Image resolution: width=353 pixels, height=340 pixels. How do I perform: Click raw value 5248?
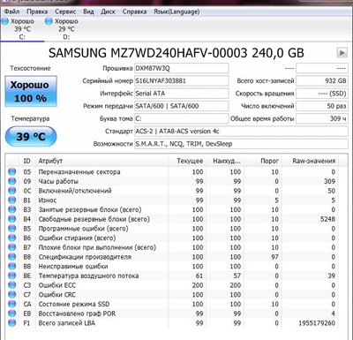coord(327,219)
